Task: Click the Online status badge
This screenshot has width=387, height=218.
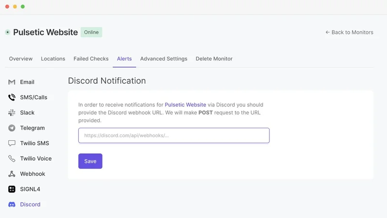Action: pyautogui.click(x=91, y=32)
